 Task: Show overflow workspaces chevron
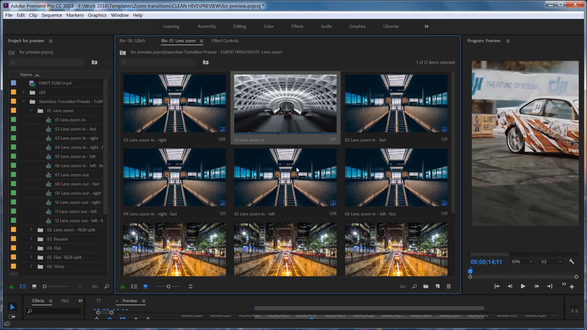(x=426, y=26)
